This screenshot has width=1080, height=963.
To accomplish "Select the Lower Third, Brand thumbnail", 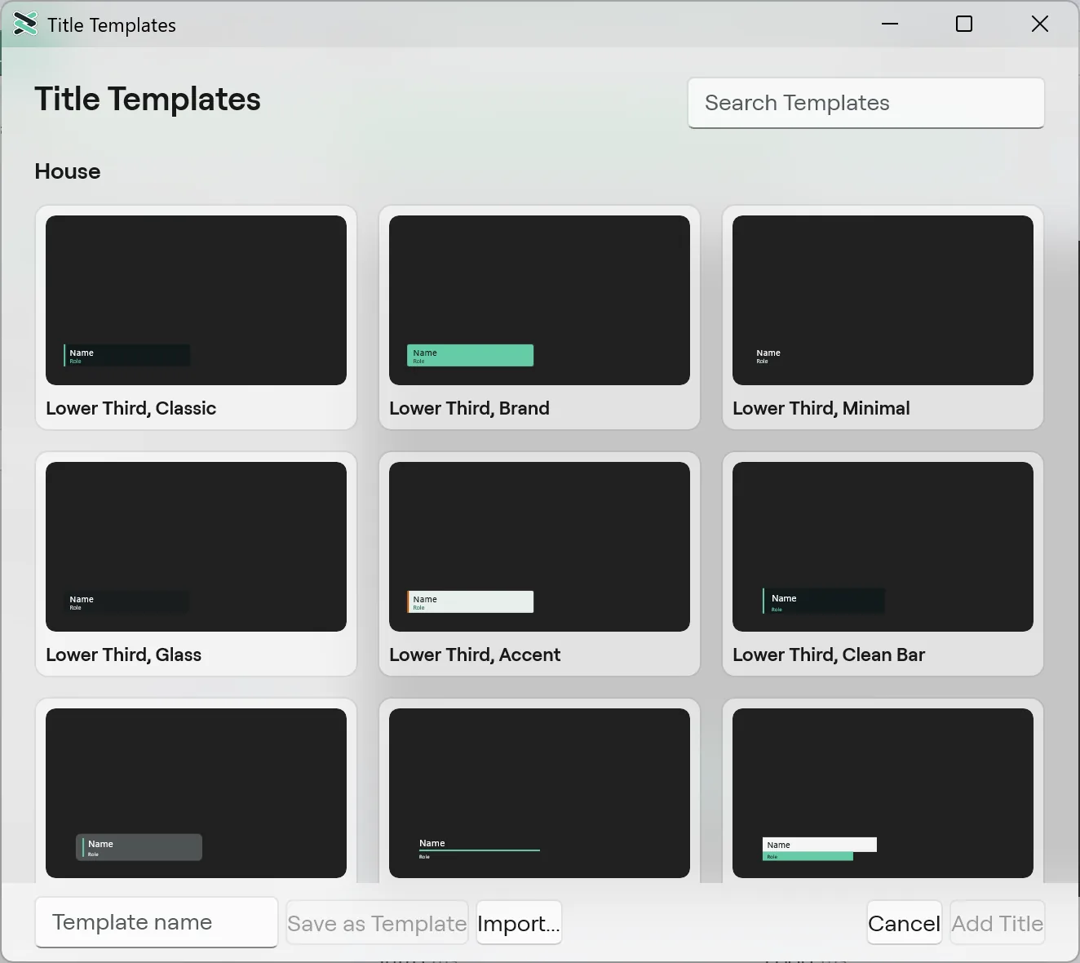I will (539, 300).
